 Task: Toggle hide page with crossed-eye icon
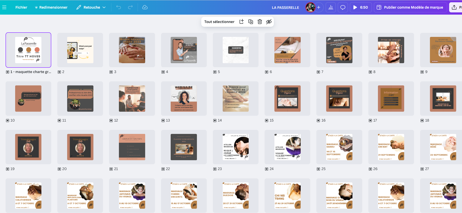point(269,22)
